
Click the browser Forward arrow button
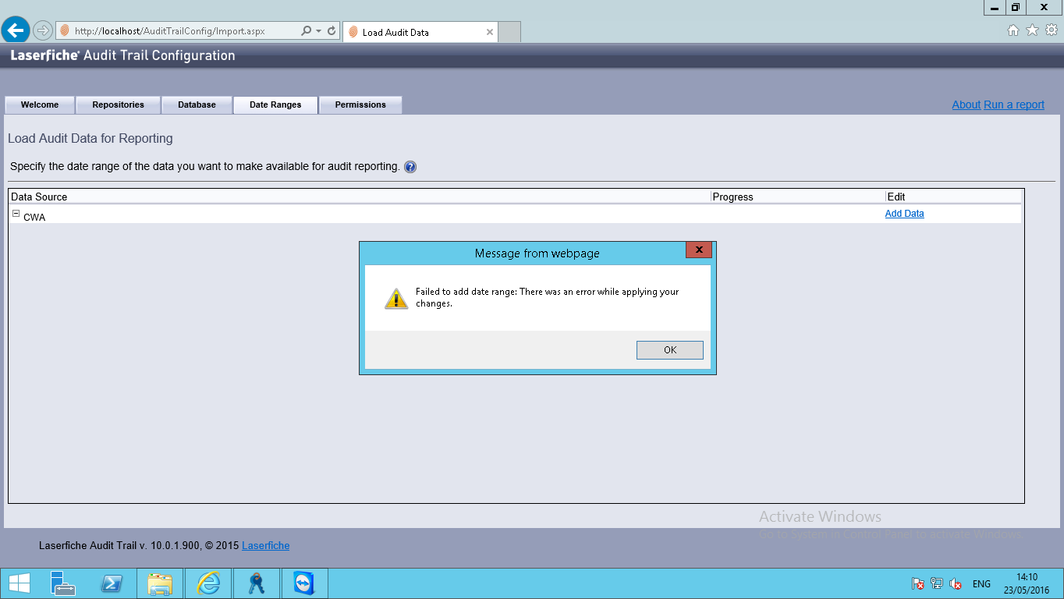pos(42,31)
